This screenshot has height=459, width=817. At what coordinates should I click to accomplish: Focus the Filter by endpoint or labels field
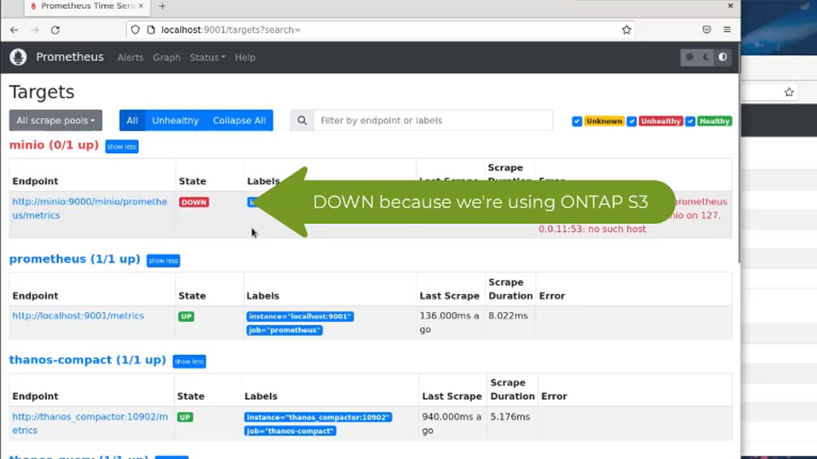click(433, 120)
